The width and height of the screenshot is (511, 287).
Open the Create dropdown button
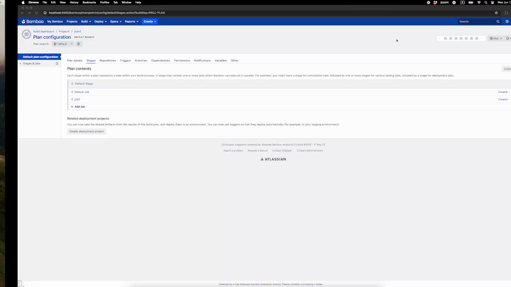pyautogui.click(x=149, y=22)
